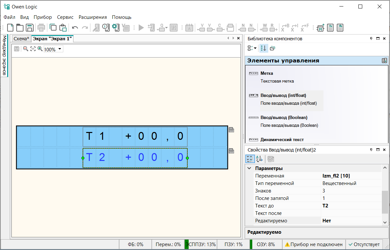Collapse the Параметры property group

tap(249, 168)
